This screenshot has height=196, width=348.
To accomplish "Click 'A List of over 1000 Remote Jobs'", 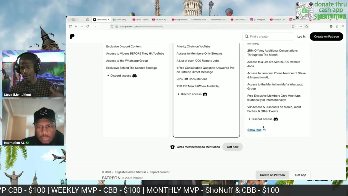I will pyautogui.click(x=198, y=61).
